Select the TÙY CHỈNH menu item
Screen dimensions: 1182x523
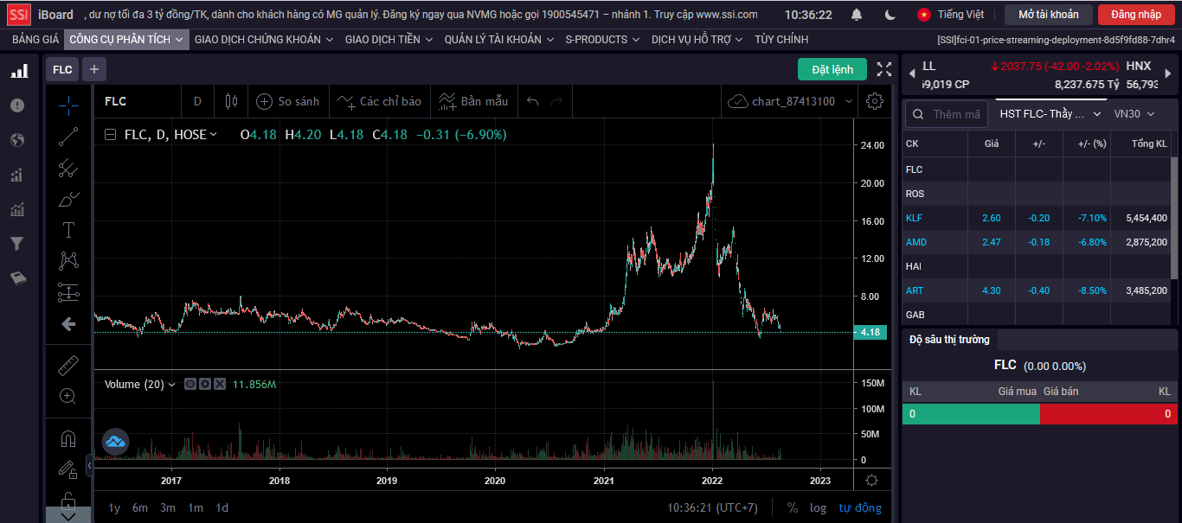(x=781, y=40)
